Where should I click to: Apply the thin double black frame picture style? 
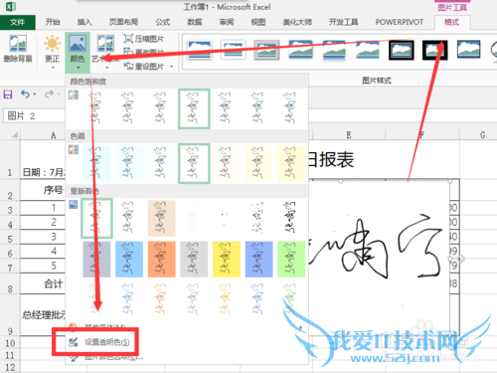(402, 50)
